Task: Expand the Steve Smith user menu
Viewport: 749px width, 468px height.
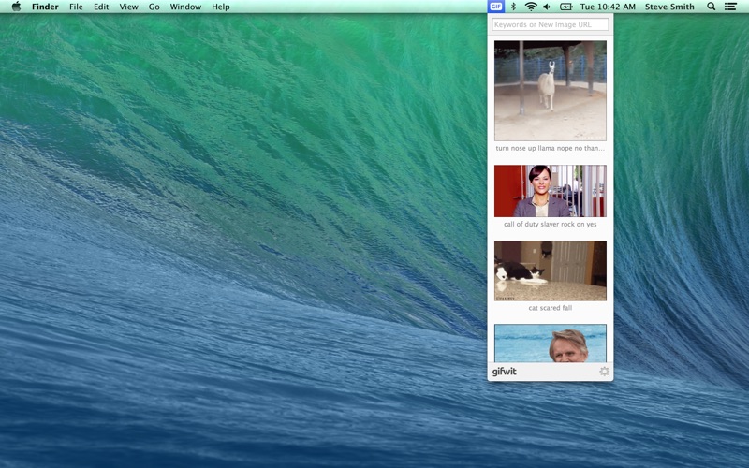Action: tap(669, 7)
